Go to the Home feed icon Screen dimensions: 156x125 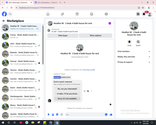point(48,14)
